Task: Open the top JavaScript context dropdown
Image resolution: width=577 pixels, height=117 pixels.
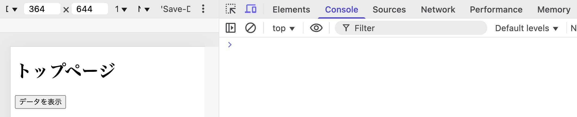Action: pos(283,28)
